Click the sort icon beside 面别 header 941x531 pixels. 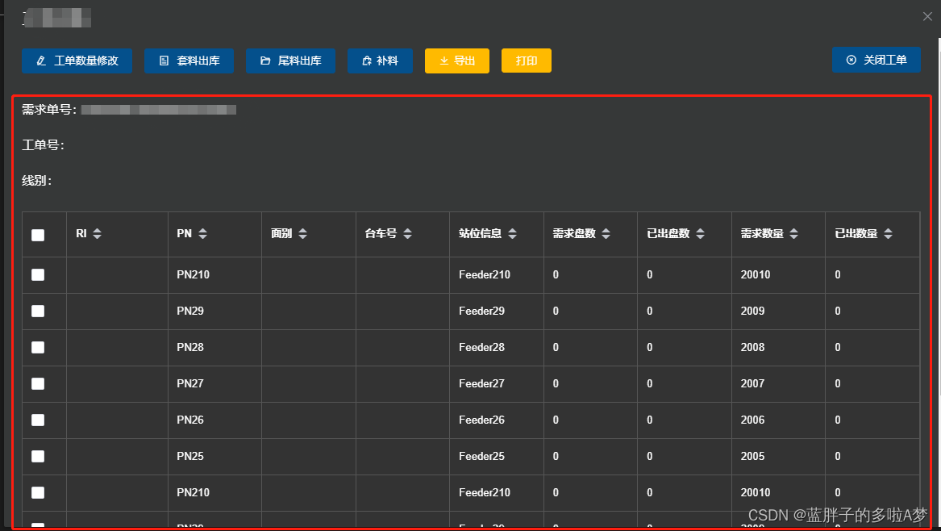pyautogui.click(x=302, y=233)
